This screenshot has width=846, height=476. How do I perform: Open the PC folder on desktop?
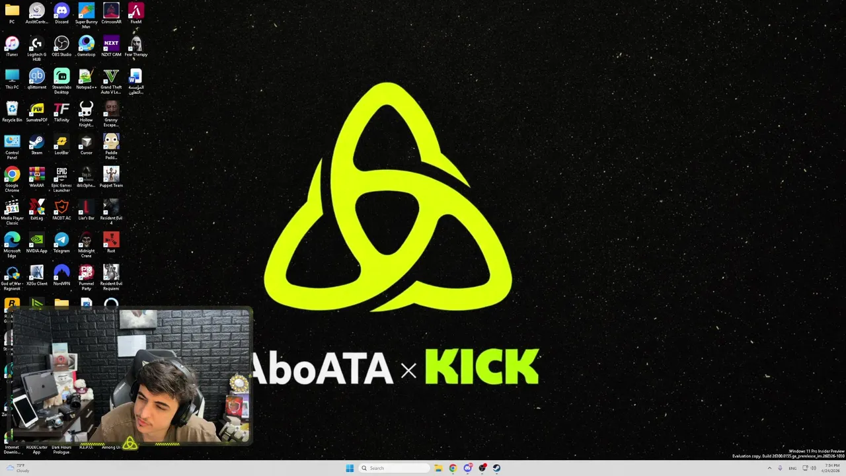pyautogui.click(x=12, y=13)
